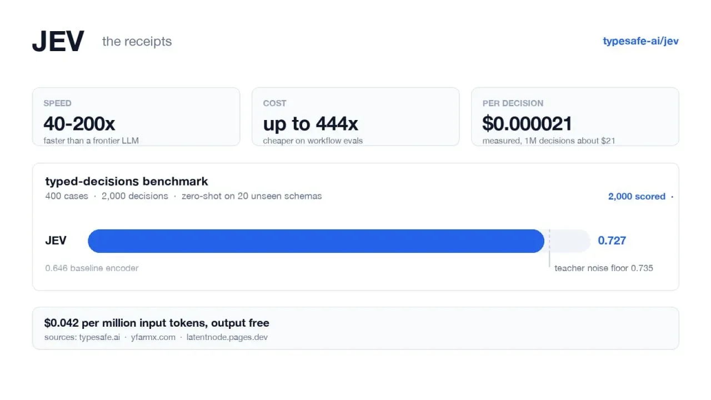Open the PER DECISION $0.000021 card
The width and height of the screenshot is (711, 400).
click(x=575, y=117)
